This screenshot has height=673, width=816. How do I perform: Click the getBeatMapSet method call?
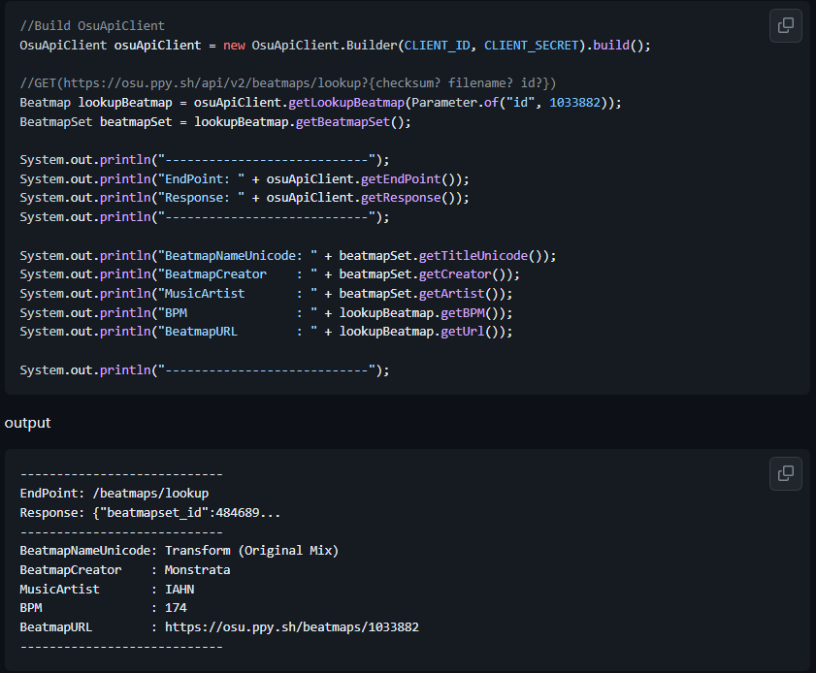tap(346, 121)
